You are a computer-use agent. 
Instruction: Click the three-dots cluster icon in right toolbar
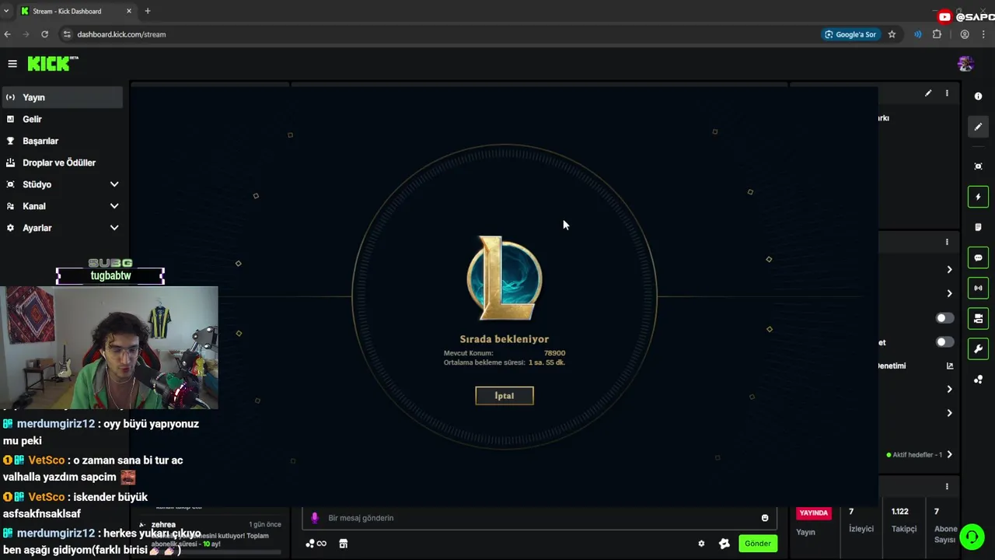978,380
